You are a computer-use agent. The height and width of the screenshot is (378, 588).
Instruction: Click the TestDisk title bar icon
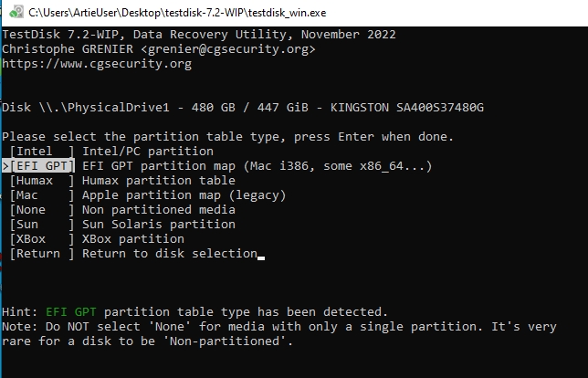click(16, 13)
